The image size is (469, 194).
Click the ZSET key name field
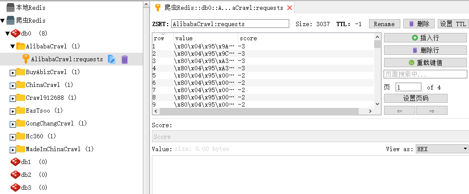(x=230, y=24)
